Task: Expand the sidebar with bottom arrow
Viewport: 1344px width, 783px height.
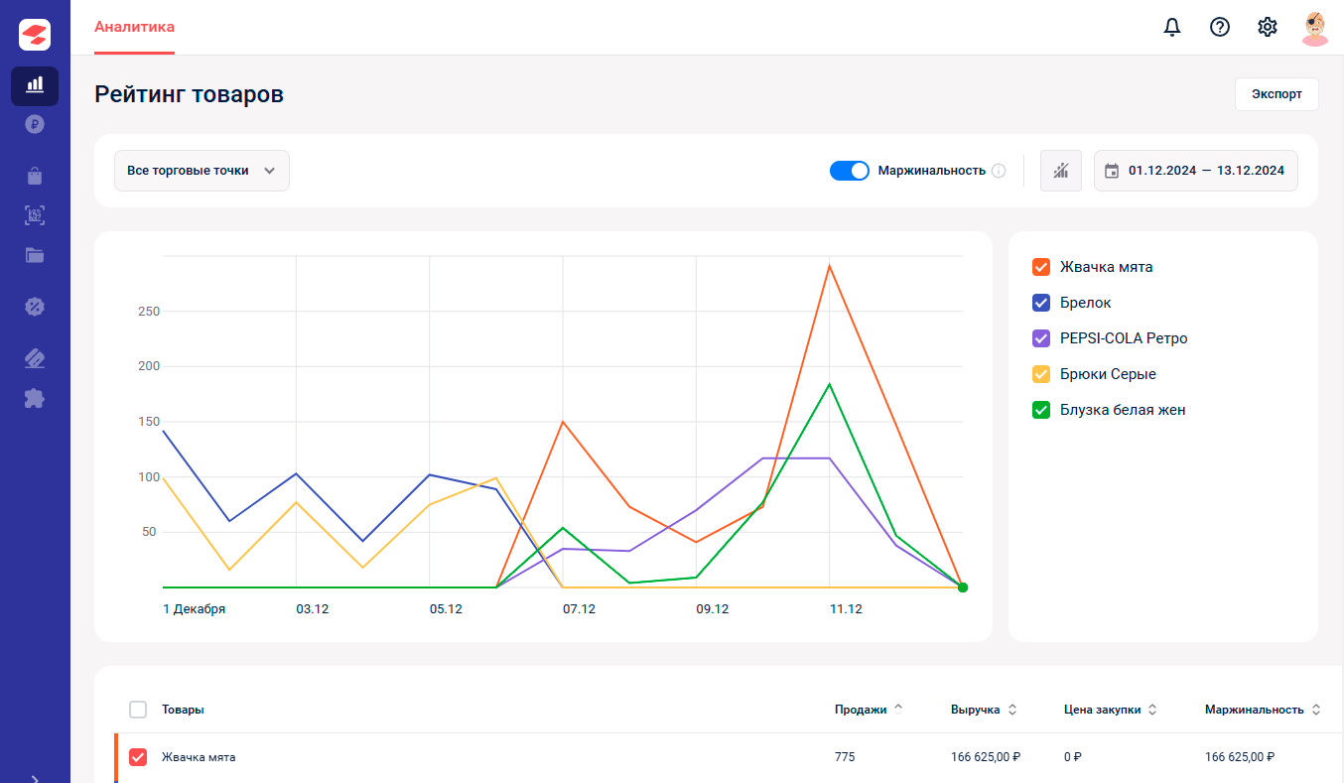Action: pos(35,778)
